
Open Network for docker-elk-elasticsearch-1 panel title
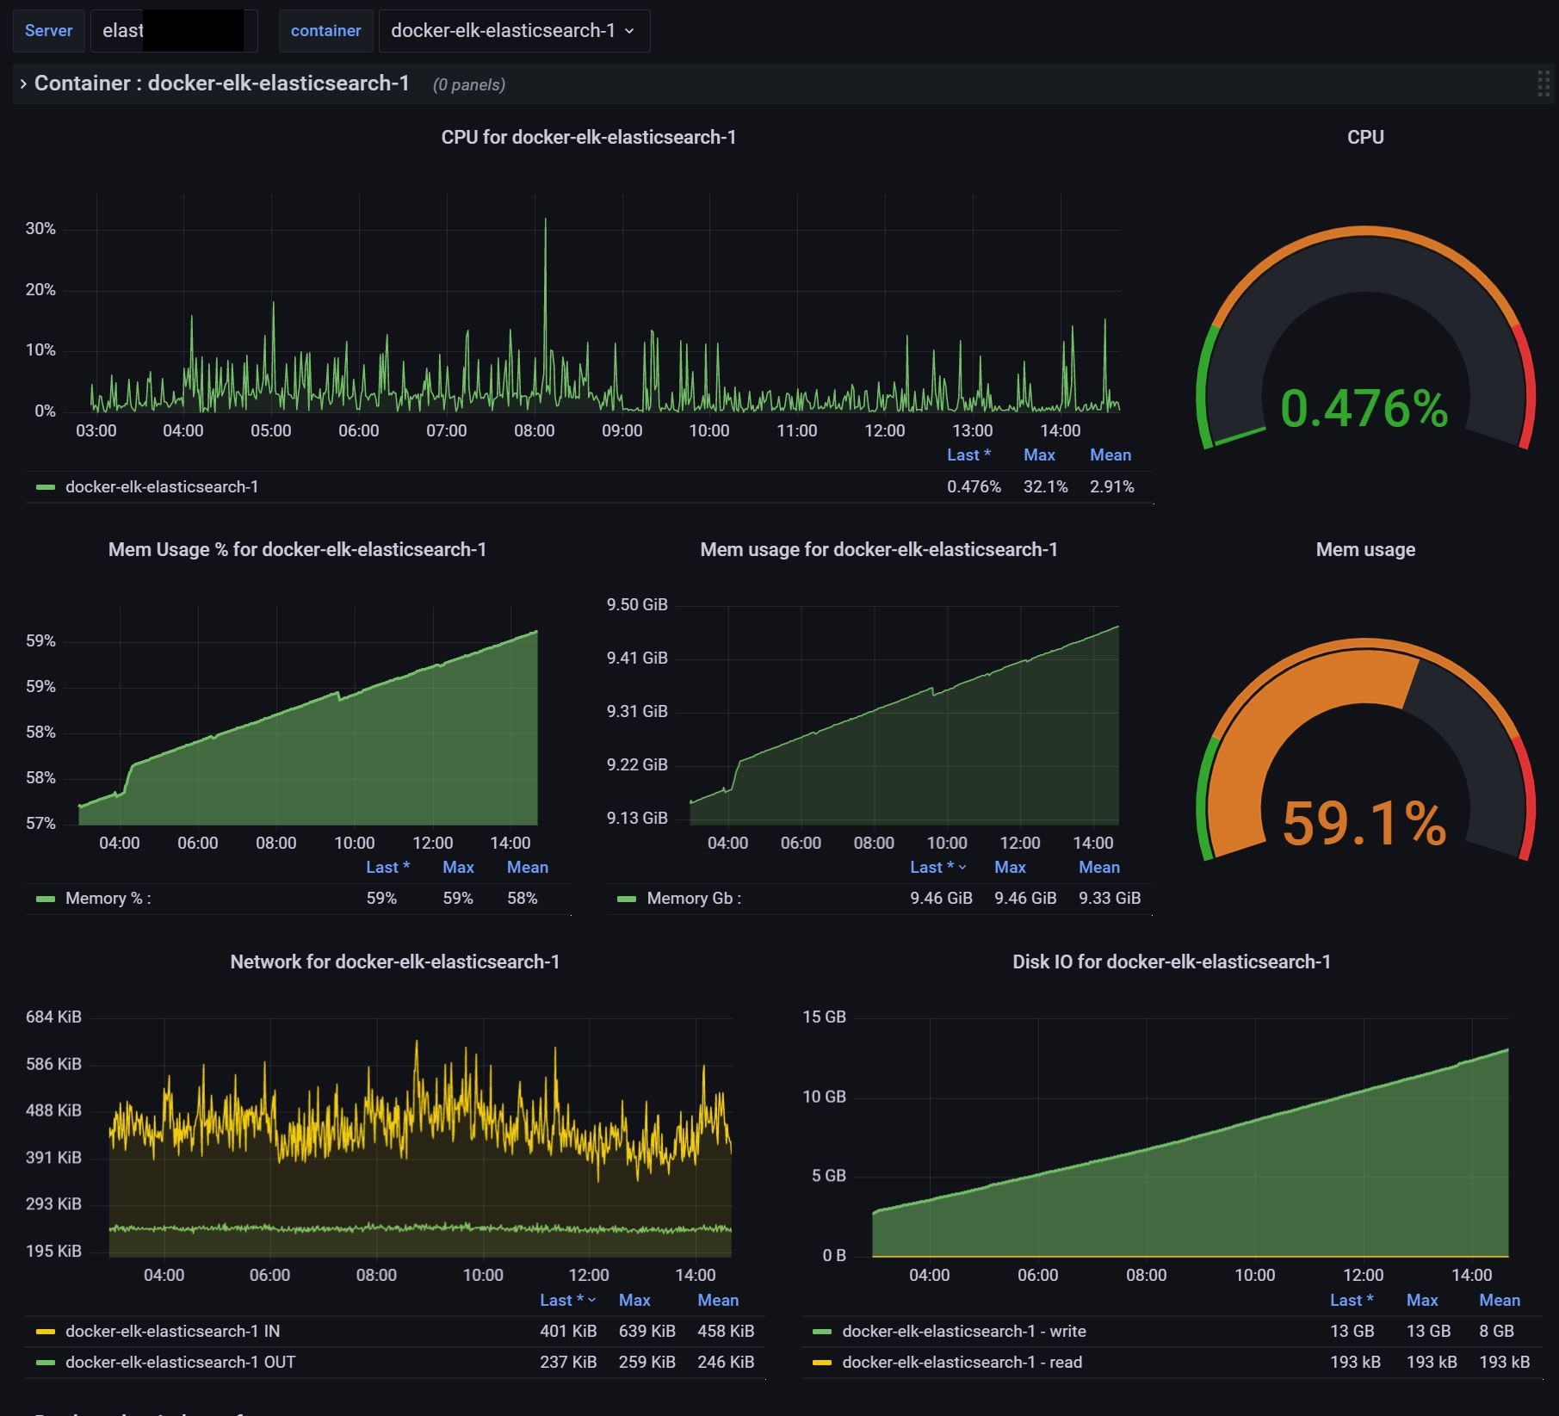pyautogui.click(x=395, y=962)
